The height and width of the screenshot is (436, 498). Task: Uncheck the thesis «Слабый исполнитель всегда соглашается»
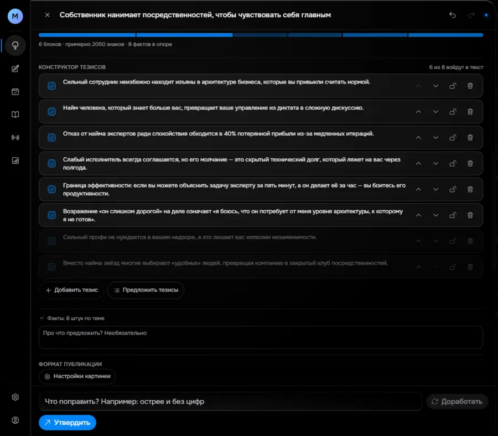[x=51, y=164]
